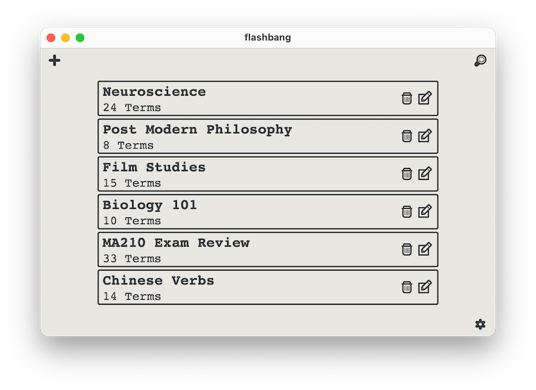This screenshot has width=536, height=390.
Task: Edit the MA210 Exam Review deck
Action: tap(425, 250)
